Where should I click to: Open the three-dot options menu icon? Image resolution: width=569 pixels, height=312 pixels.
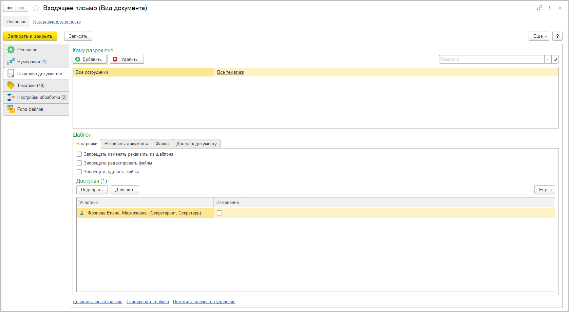point(550,8)
